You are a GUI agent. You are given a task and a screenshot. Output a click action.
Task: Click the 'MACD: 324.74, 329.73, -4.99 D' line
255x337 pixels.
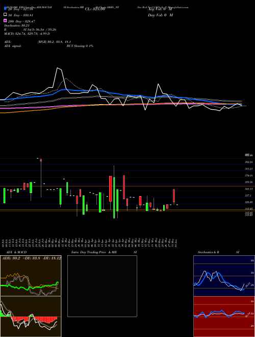point(27,34)
